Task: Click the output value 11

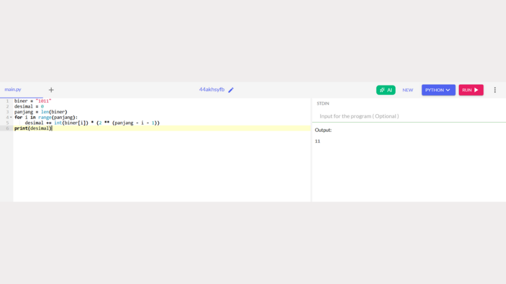Action: 318,141
